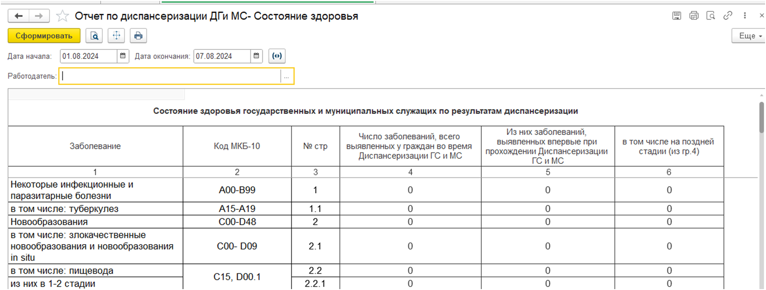Open calendar for Дата начала

[x=123, y=56]
